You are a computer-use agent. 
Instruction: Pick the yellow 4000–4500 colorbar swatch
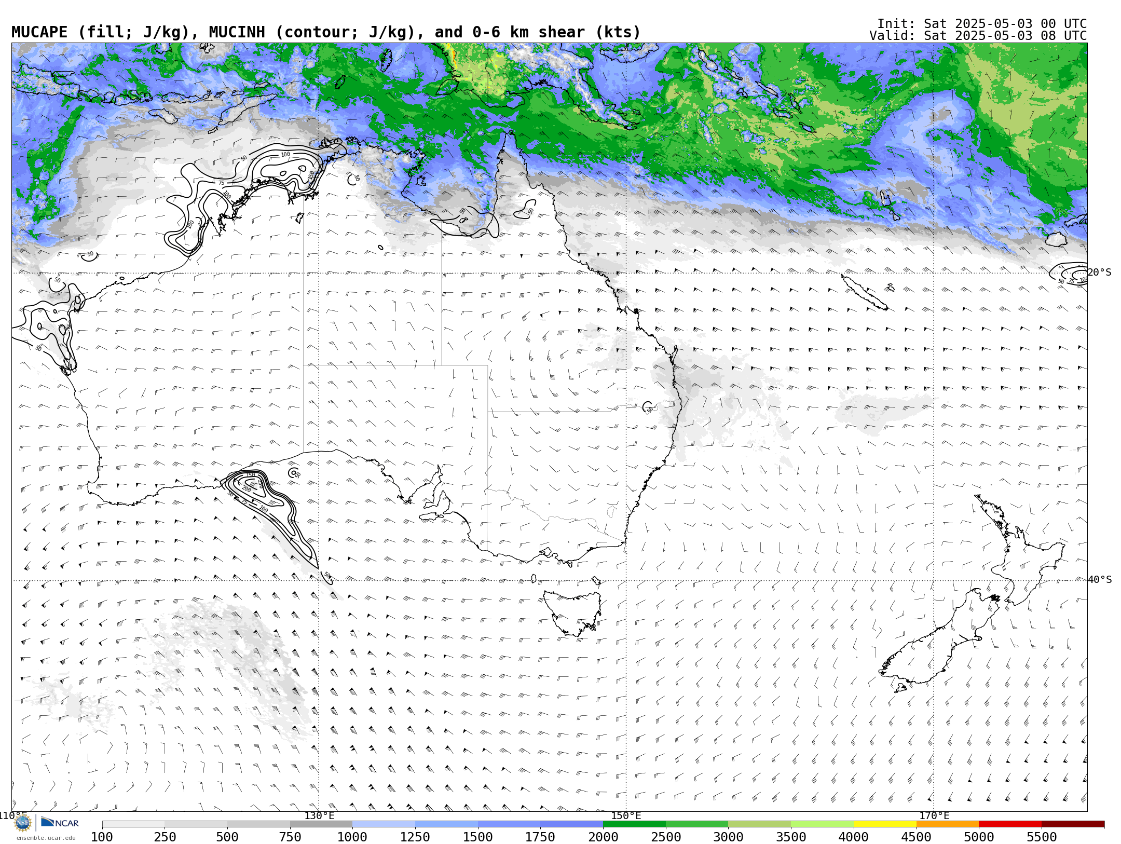point(885,824)
